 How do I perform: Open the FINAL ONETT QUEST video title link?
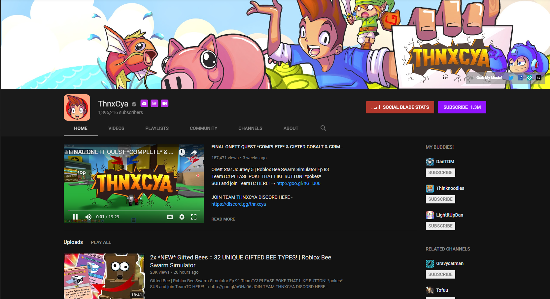(x=277, y=147)
